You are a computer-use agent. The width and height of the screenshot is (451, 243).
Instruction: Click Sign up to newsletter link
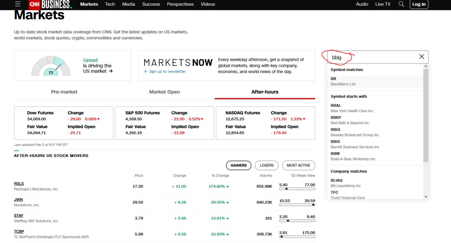167,71
